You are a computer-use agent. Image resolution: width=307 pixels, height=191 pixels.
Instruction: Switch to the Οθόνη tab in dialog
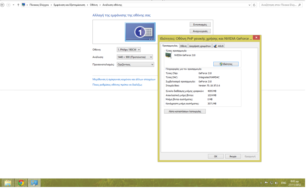(x=183, y=46)
